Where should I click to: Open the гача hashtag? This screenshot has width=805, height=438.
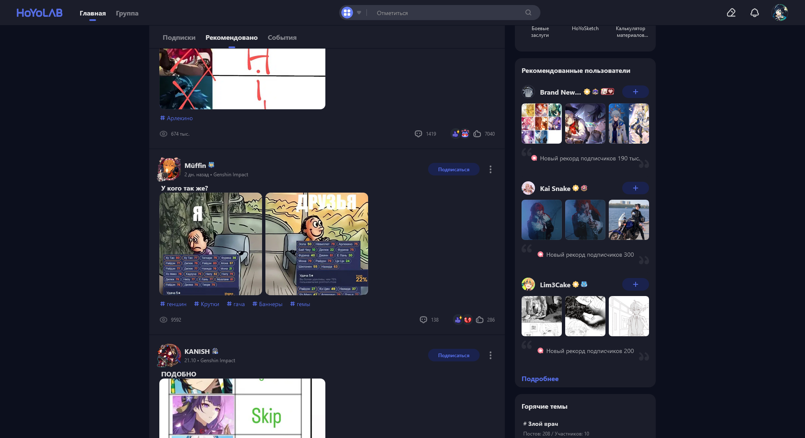coord(236,304)
